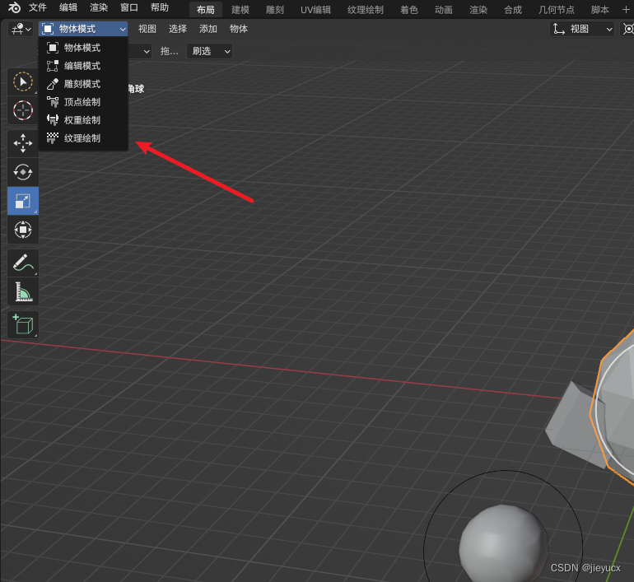
Task: Select the Measure ruler tool
Action: (x=23, y=291)
